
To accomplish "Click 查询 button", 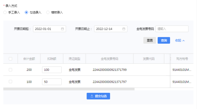I will point(164,40).
